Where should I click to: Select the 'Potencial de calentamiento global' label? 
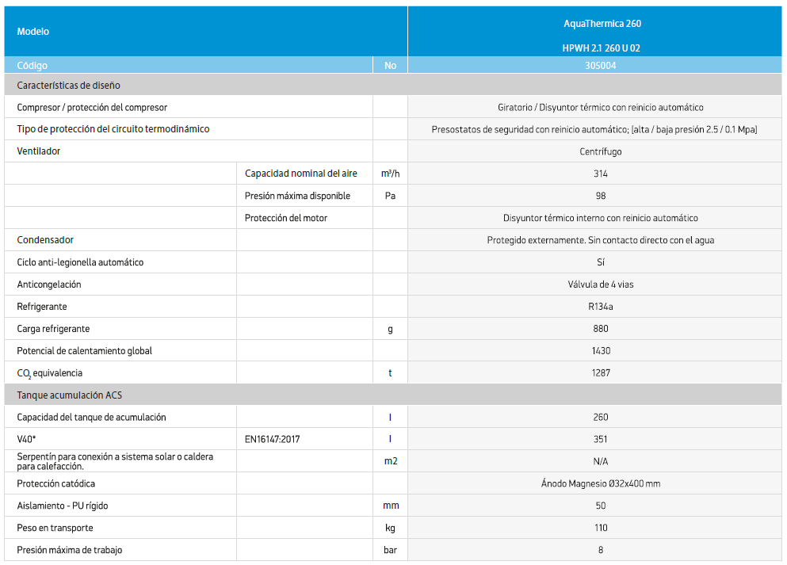(85, 351)
